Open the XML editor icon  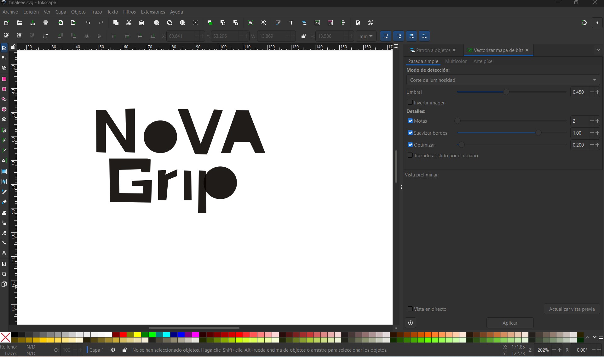(317, 23)
